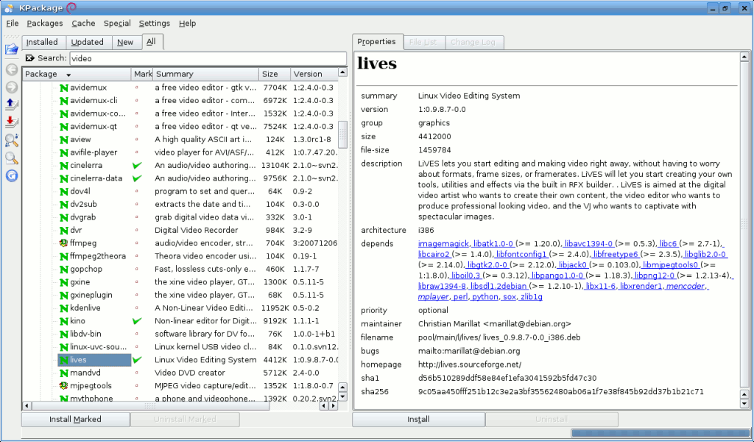
Task: Follow the libgtk2.0-0 dependency link
Action: tap(487, 265)
